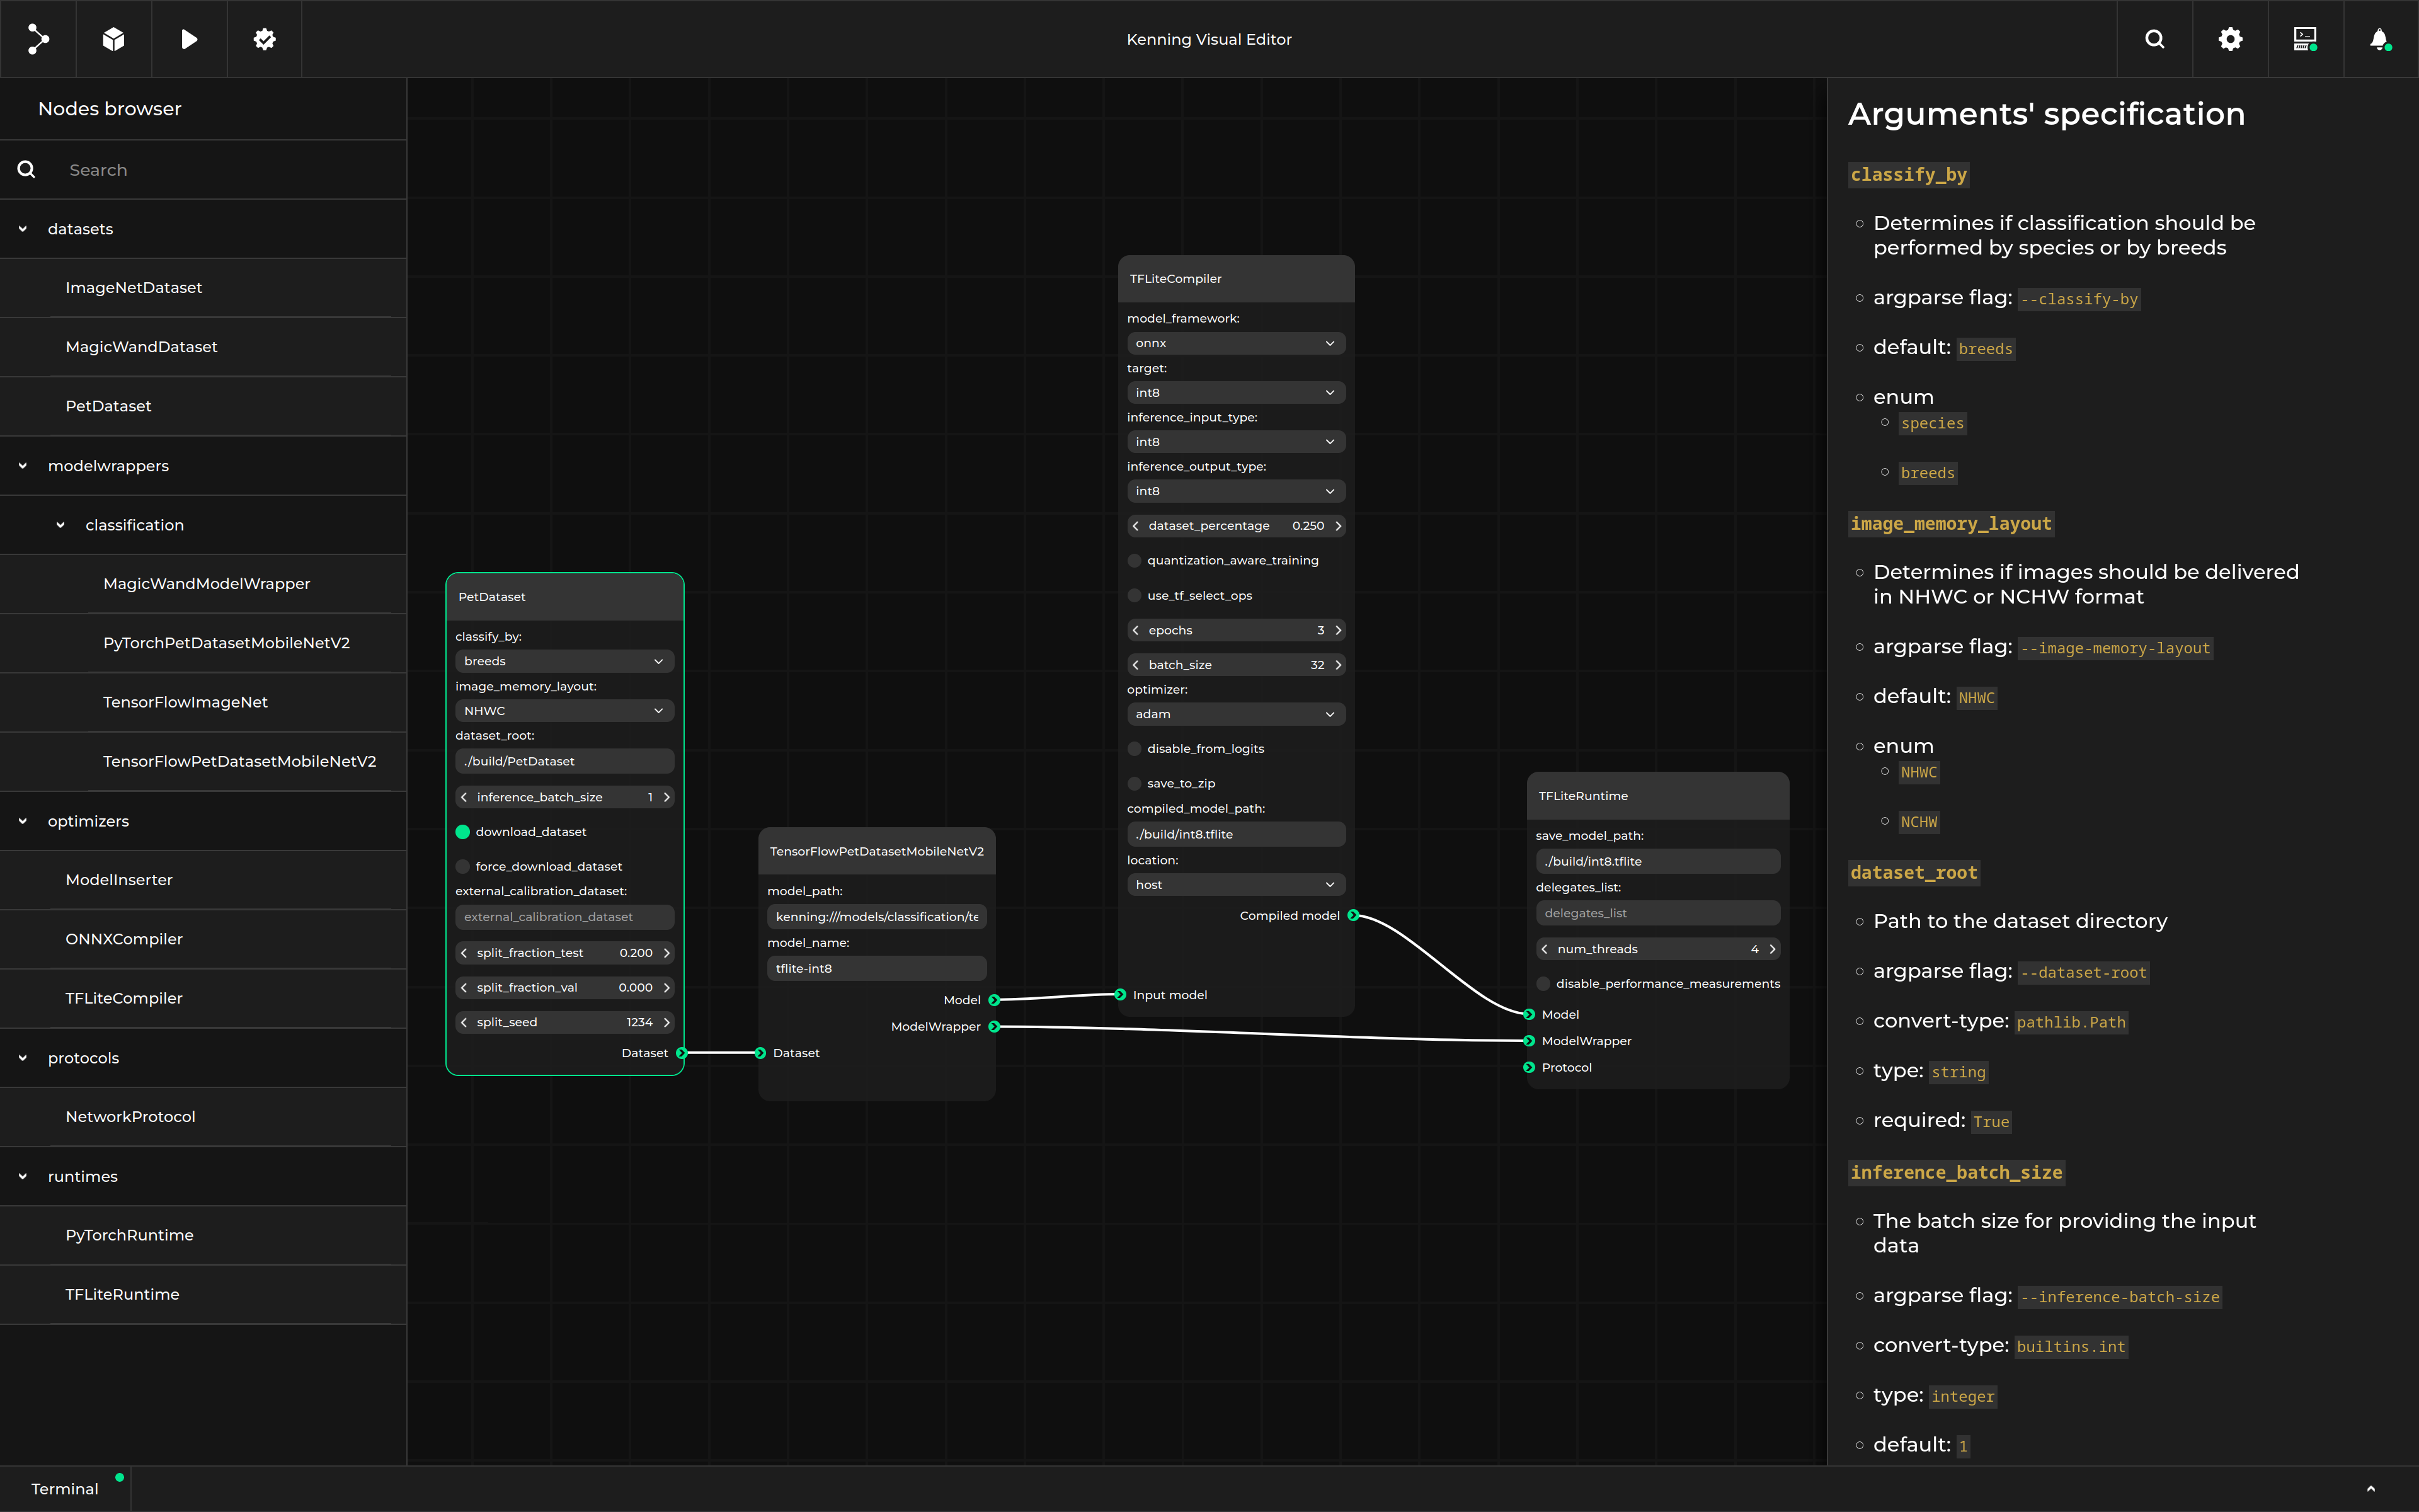Viewport: 2419px width, 1512px height.
Task: Open the model_framework dropdown in TFLiteCompiler
Action: pyautogui.click(x=1237, y=342)
